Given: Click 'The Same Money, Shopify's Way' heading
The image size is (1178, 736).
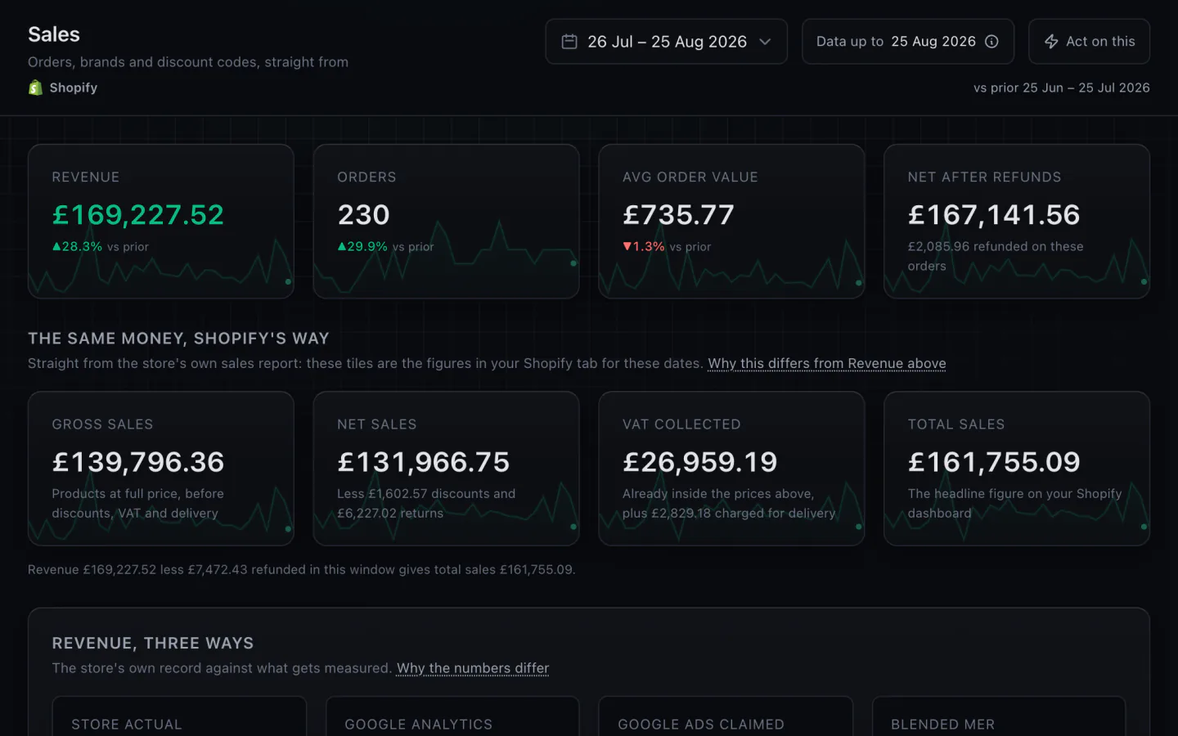Looking at the screenshot, I should click(178, 339).
